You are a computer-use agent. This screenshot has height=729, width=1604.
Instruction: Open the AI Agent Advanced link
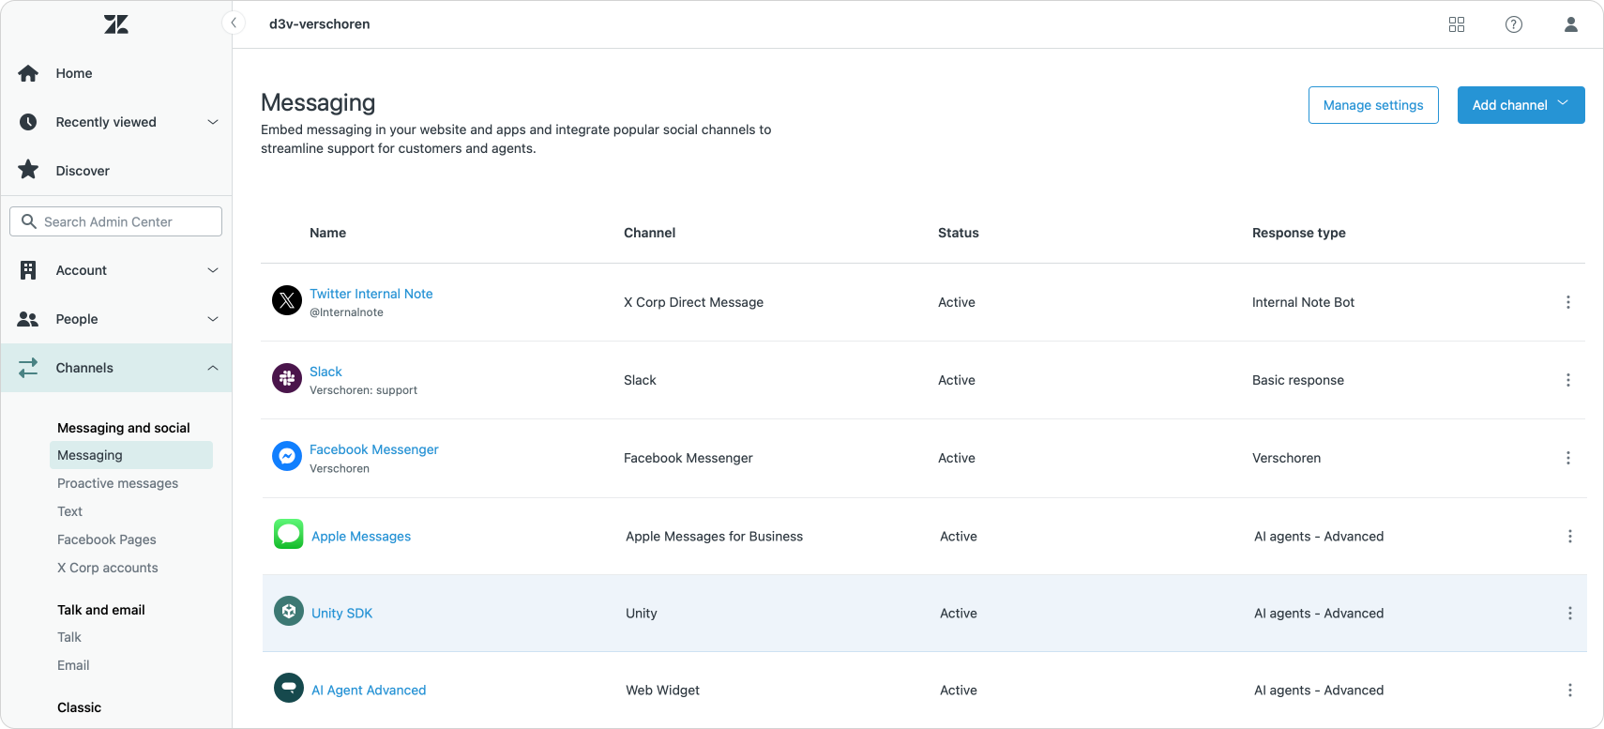[x=369, y=690]
